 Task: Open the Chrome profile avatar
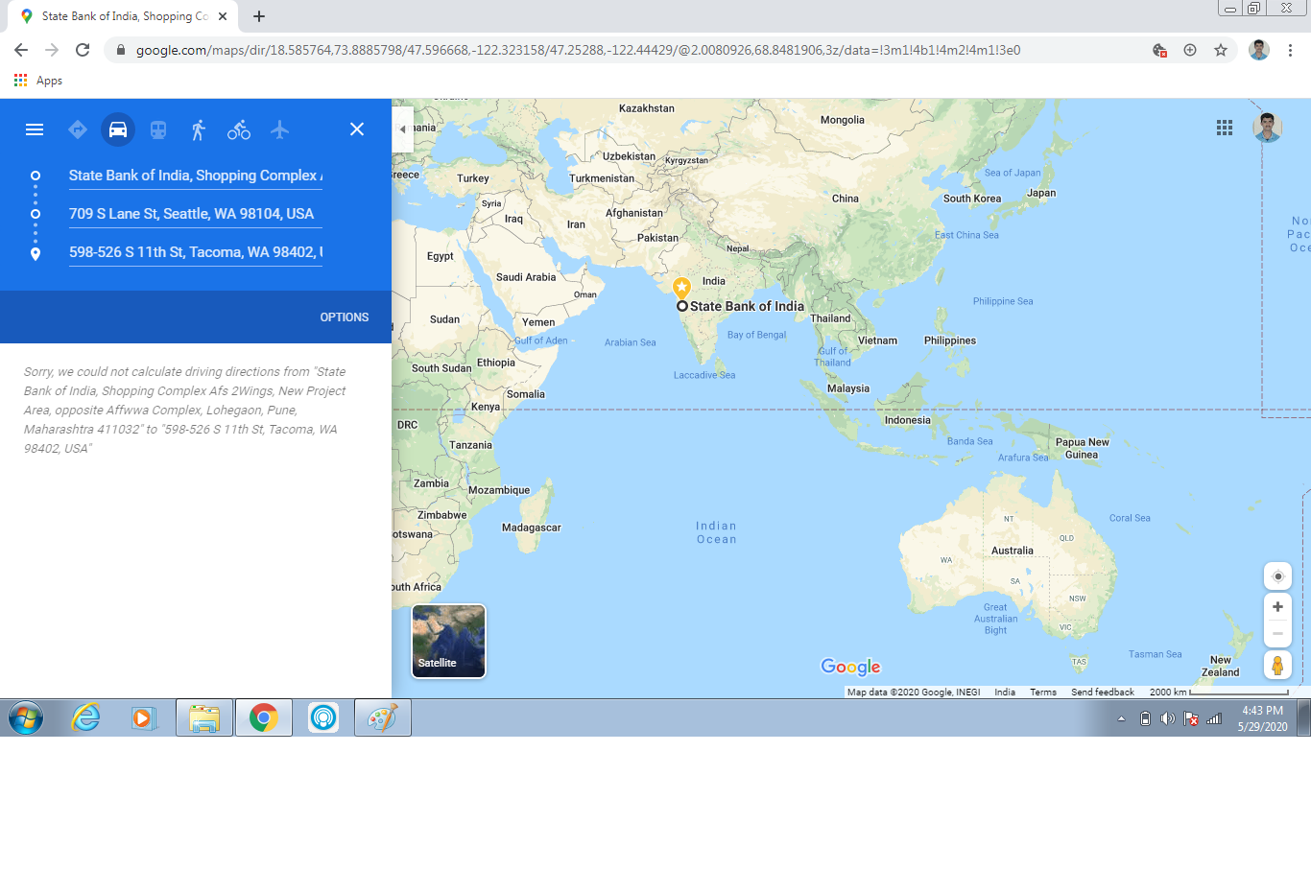(1259, 50)
